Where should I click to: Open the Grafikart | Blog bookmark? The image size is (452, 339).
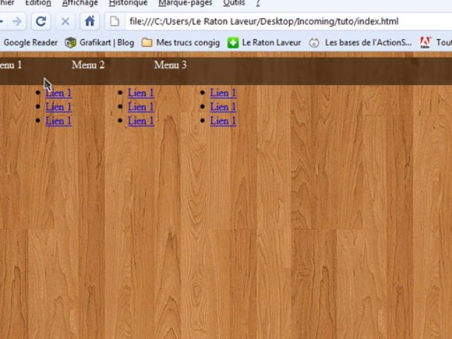107,42
